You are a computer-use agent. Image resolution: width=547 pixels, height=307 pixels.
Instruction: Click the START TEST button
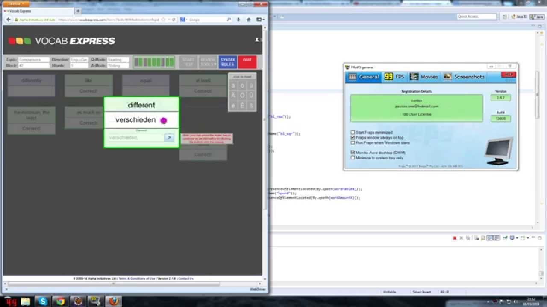[x=188, y=62]
